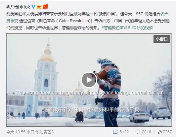View the 2018 comments
176x137 pixels.
point(147,132)
